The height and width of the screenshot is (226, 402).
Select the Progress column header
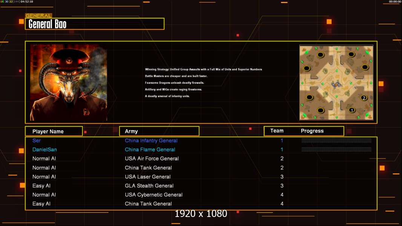(x=312, y=131)
